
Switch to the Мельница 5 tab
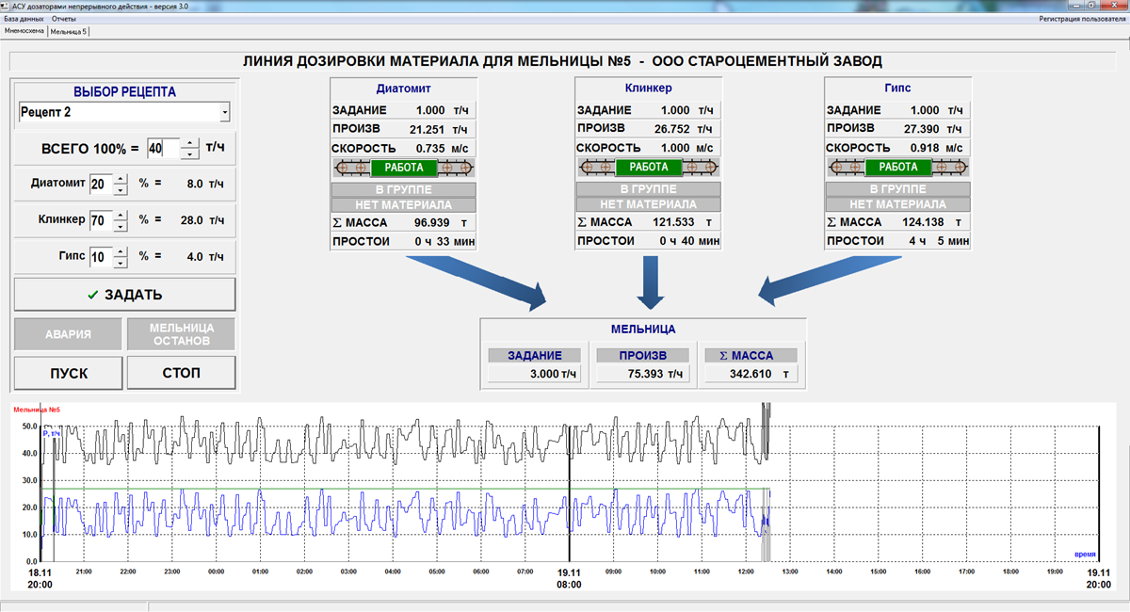[68, 31]
